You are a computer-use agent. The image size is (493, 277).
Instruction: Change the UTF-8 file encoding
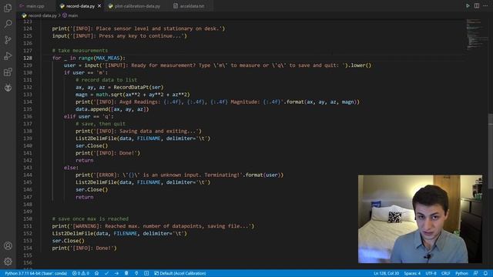431,273
